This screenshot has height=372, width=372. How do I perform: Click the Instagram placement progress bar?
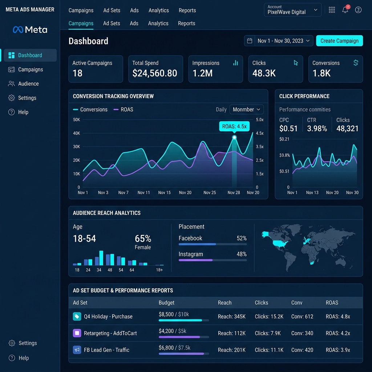pyautogui.click(x=213, y=260)
